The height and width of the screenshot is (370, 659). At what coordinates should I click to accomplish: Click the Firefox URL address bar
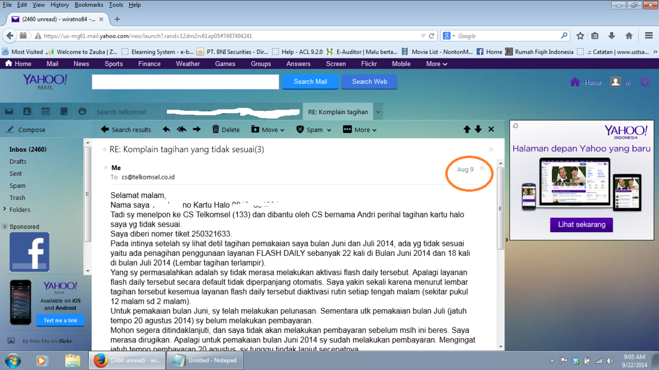coord(228,36)
